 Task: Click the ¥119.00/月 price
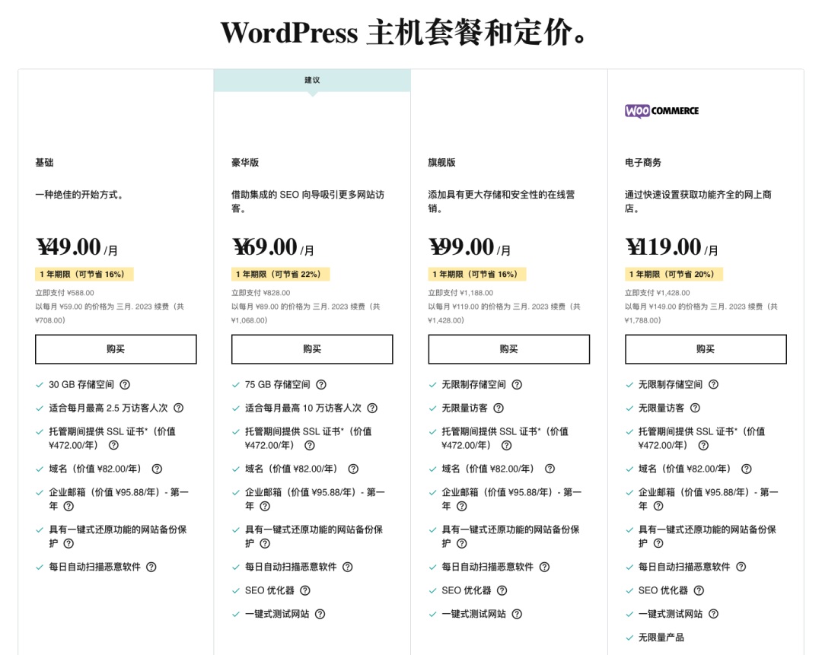point(671,246)
